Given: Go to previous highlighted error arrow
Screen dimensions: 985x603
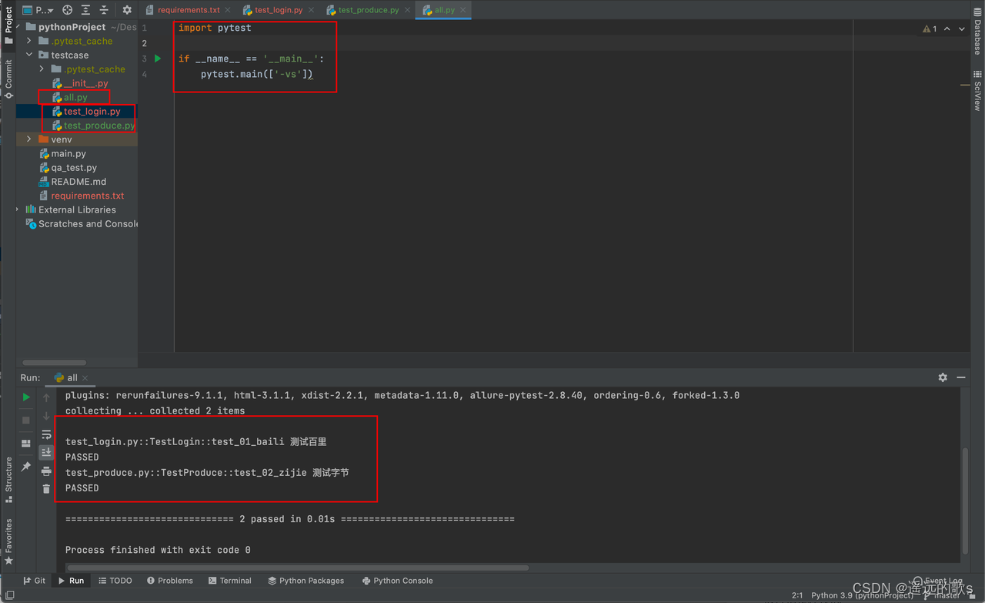Looking at the screenshot, I should pyautogui.click(x=947, y=28).
